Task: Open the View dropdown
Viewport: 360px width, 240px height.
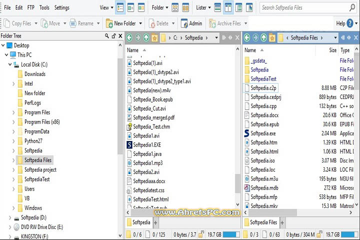Action: click(106, 7)
